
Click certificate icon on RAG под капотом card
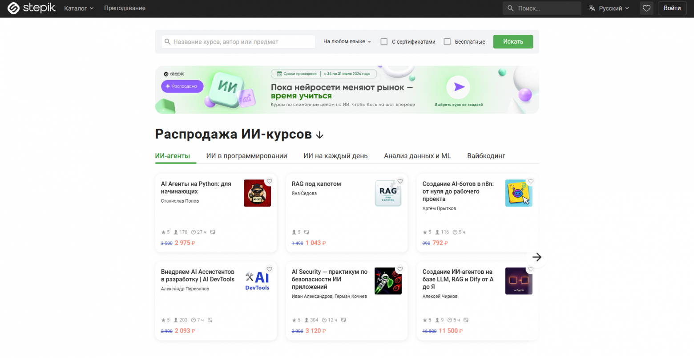(307, 232)
